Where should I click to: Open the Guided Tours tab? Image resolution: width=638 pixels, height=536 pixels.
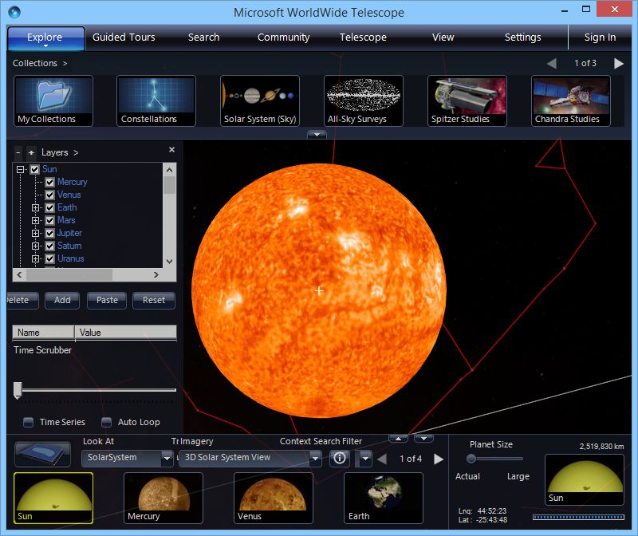point(124,37)
